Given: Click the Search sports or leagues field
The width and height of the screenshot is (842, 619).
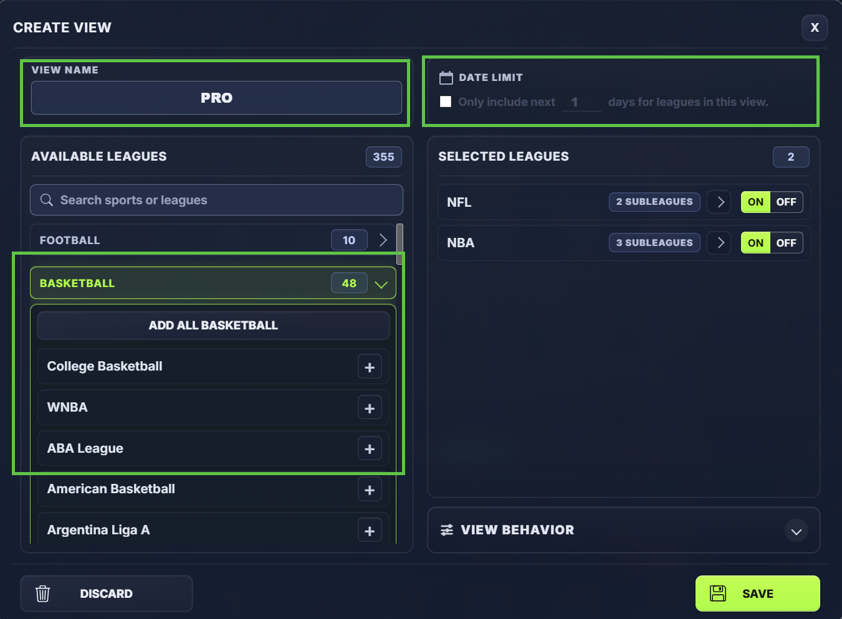Looking at the screenshot, I should 216,200.
